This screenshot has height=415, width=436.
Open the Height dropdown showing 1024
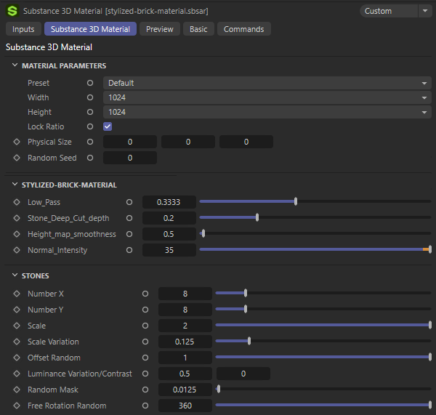[267, 112]
